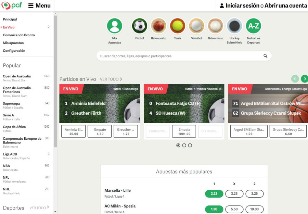This screenshot has width=308, height=214.
Task: Click the search magnifier icon
Action: [265, 56]
